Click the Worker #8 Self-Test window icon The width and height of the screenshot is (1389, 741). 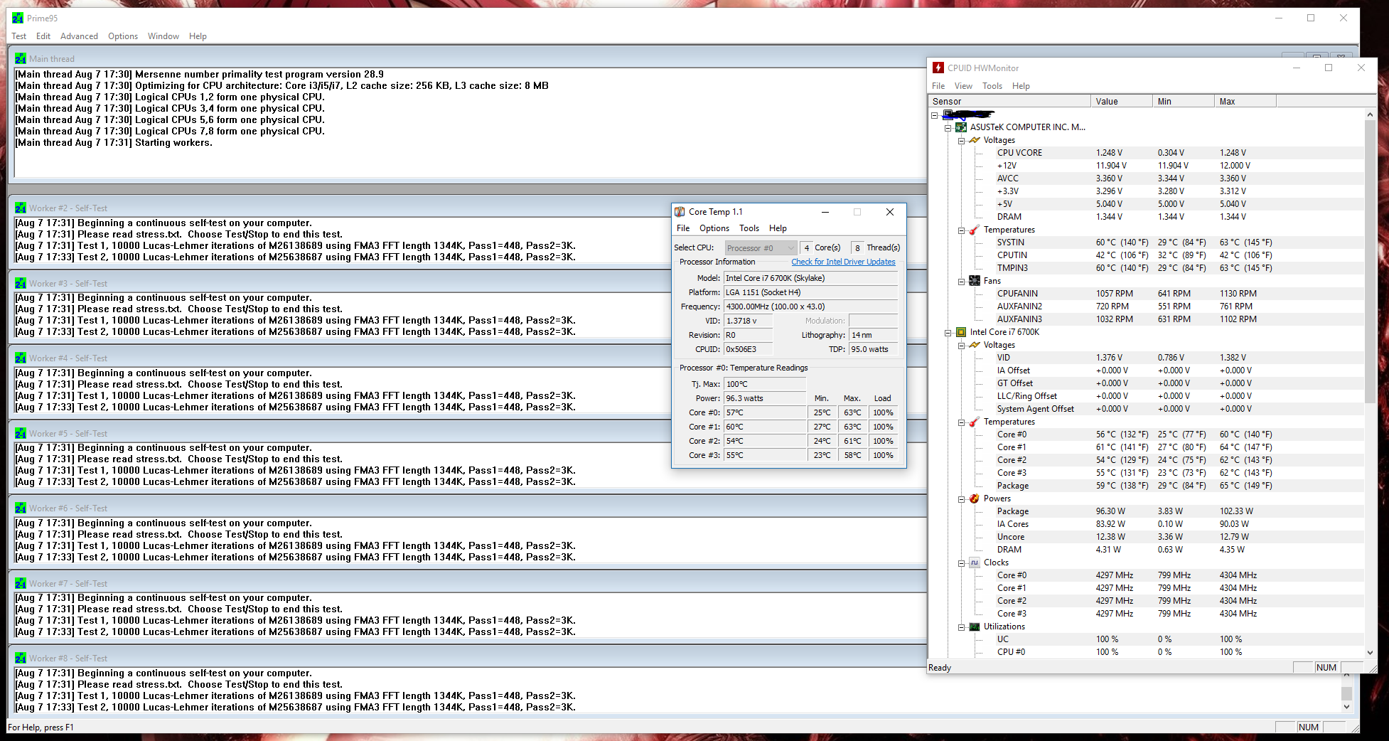(x=21, y=658)
